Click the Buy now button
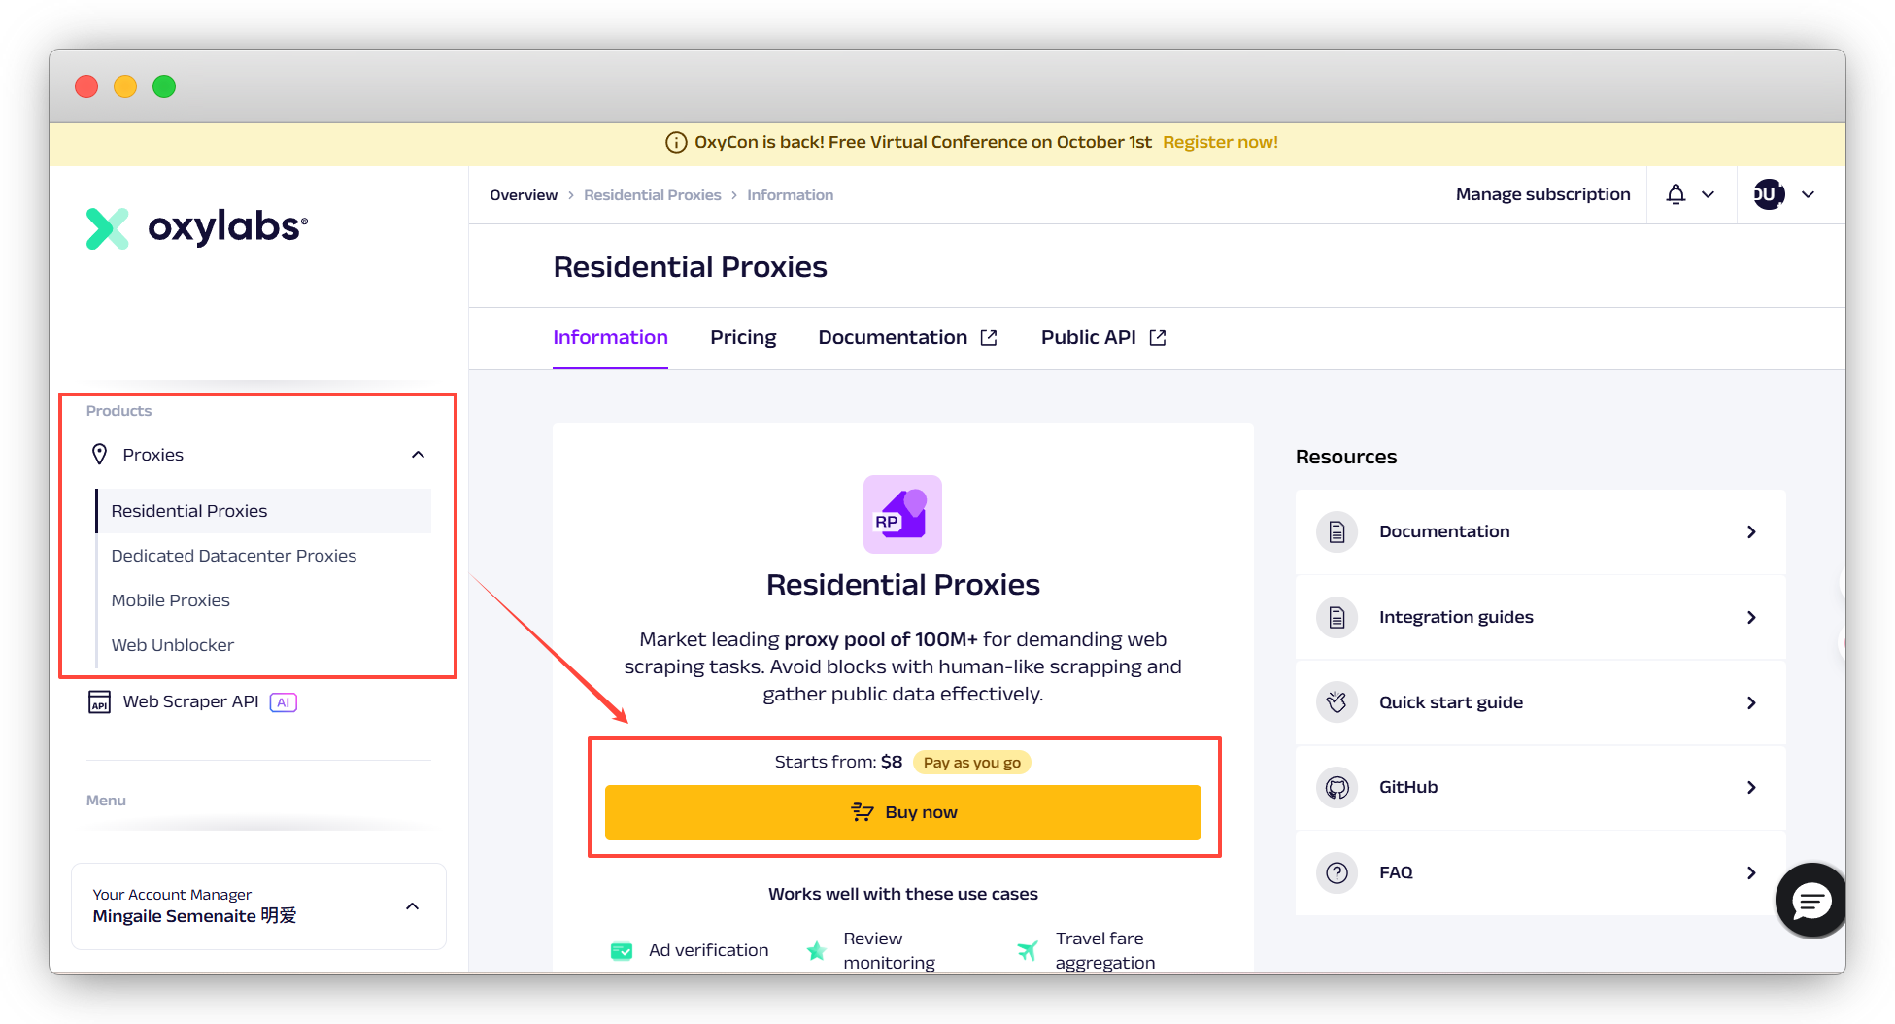 click(x=902, y=812)
